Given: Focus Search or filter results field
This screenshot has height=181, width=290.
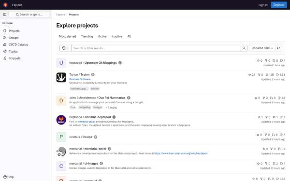Looking at the screenshot, I should click(156, 48).
